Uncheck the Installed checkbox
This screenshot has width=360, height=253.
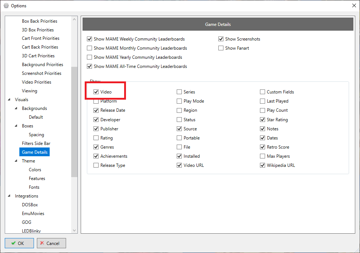coord(179,156)
